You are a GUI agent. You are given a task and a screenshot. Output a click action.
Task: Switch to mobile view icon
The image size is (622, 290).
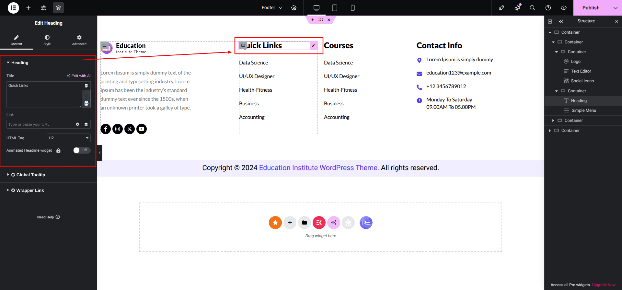coord(353,8)
